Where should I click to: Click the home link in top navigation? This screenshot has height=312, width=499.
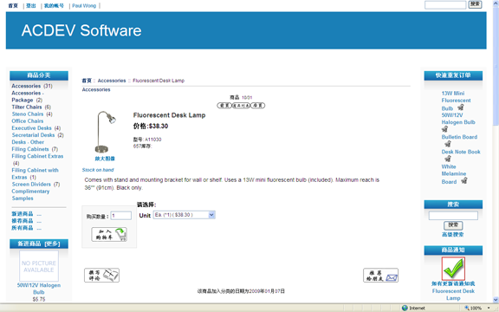(x=13, y=6)
